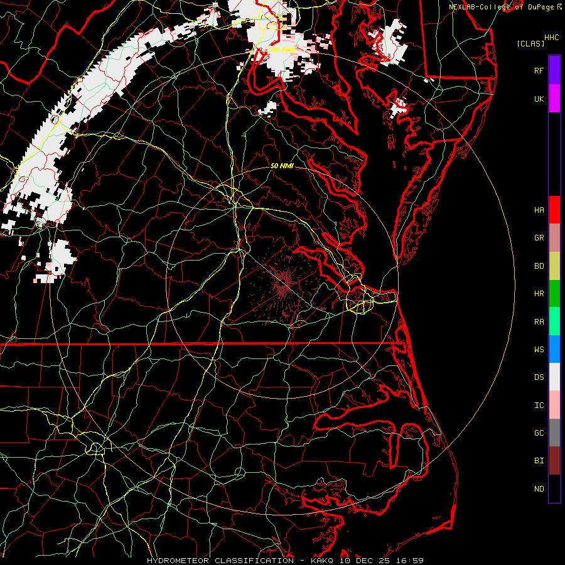The width and height of the screenshot is (565, 565).
Task: Click the GC legend label
Action: (539, 433)
